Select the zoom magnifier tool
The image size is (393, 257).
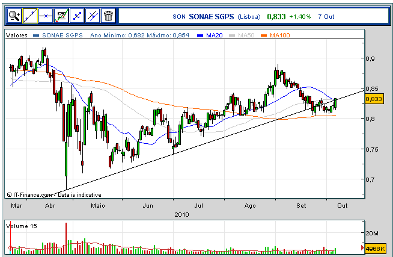click(x=14, y=16)
